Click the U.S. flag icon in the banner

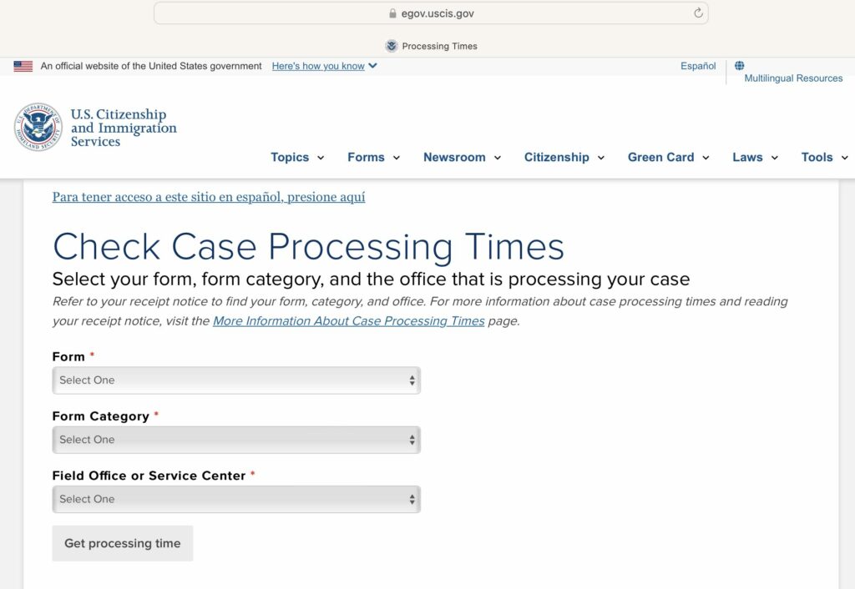[23, 66]
